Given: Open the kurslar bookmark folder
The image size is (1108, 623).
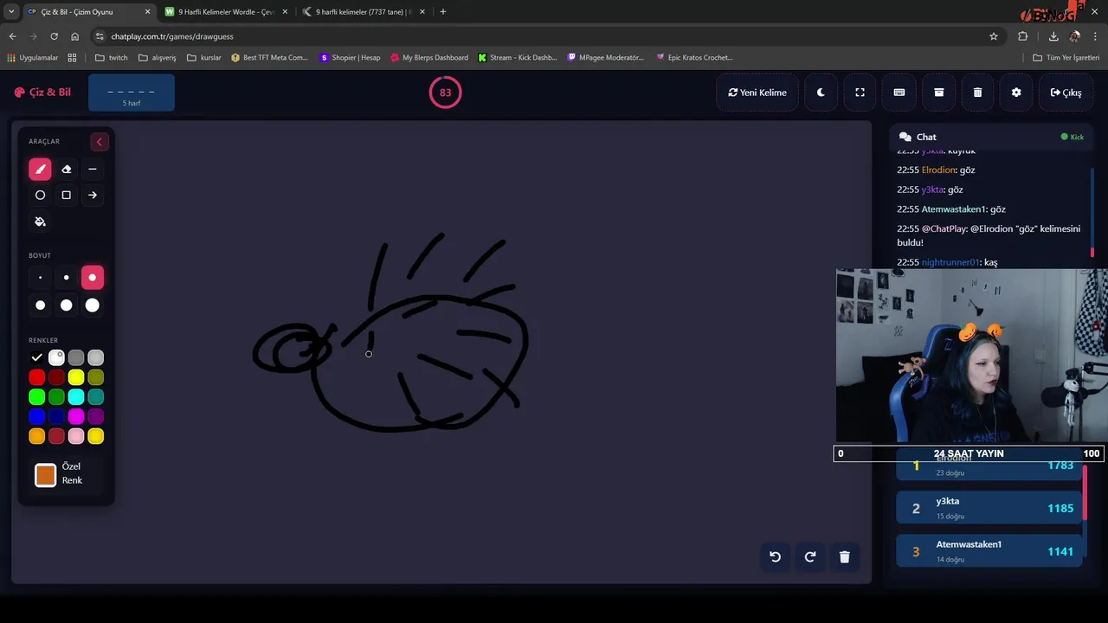Looking at the screenshot, I should (x=204, y=58).
